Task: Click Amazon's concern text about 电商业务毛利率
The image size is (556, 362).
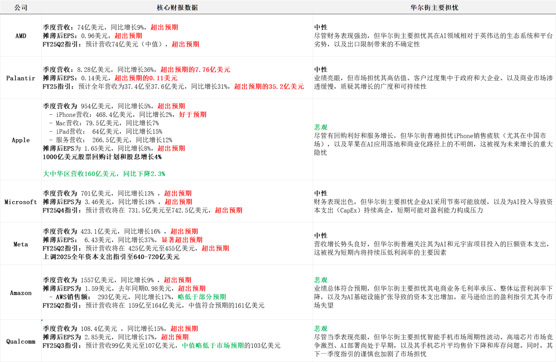Action: (434, 297)
